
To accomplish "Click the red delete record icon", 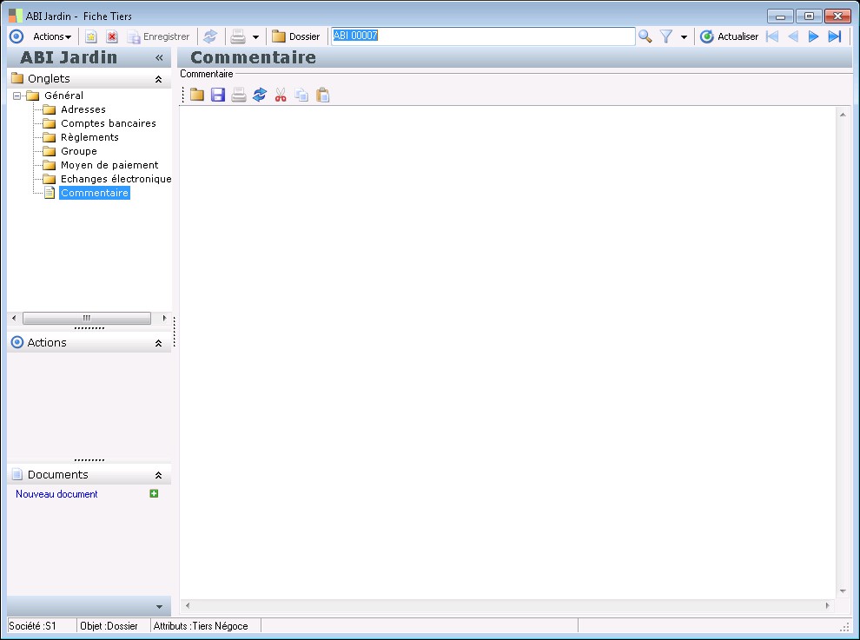I will click(x=112, y=36).
